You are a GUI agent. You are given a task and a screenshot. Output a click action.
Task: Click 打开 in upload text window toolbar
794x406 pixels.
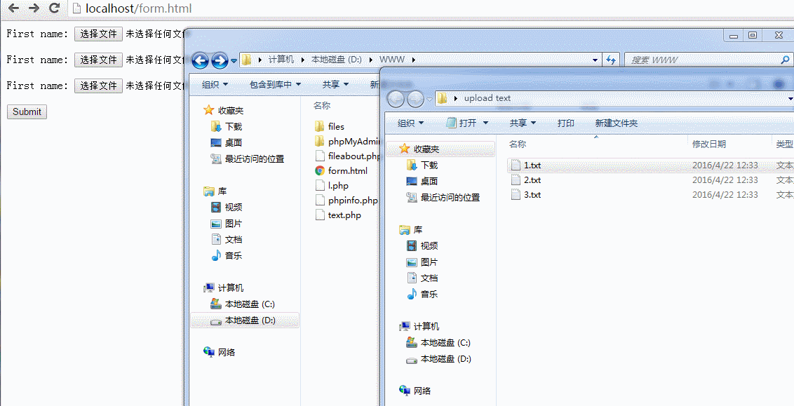coord(467,123)
